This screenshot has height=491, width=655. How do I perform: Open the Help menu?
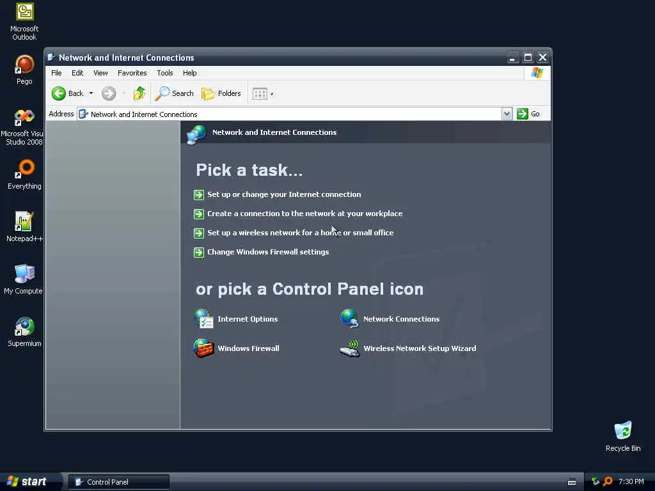click(189, 73)
